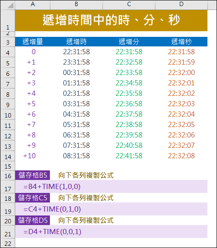The height and width of the screenshot is (248, 217).
Task: Select the +7 cell
Action: (x=33, y=124)
